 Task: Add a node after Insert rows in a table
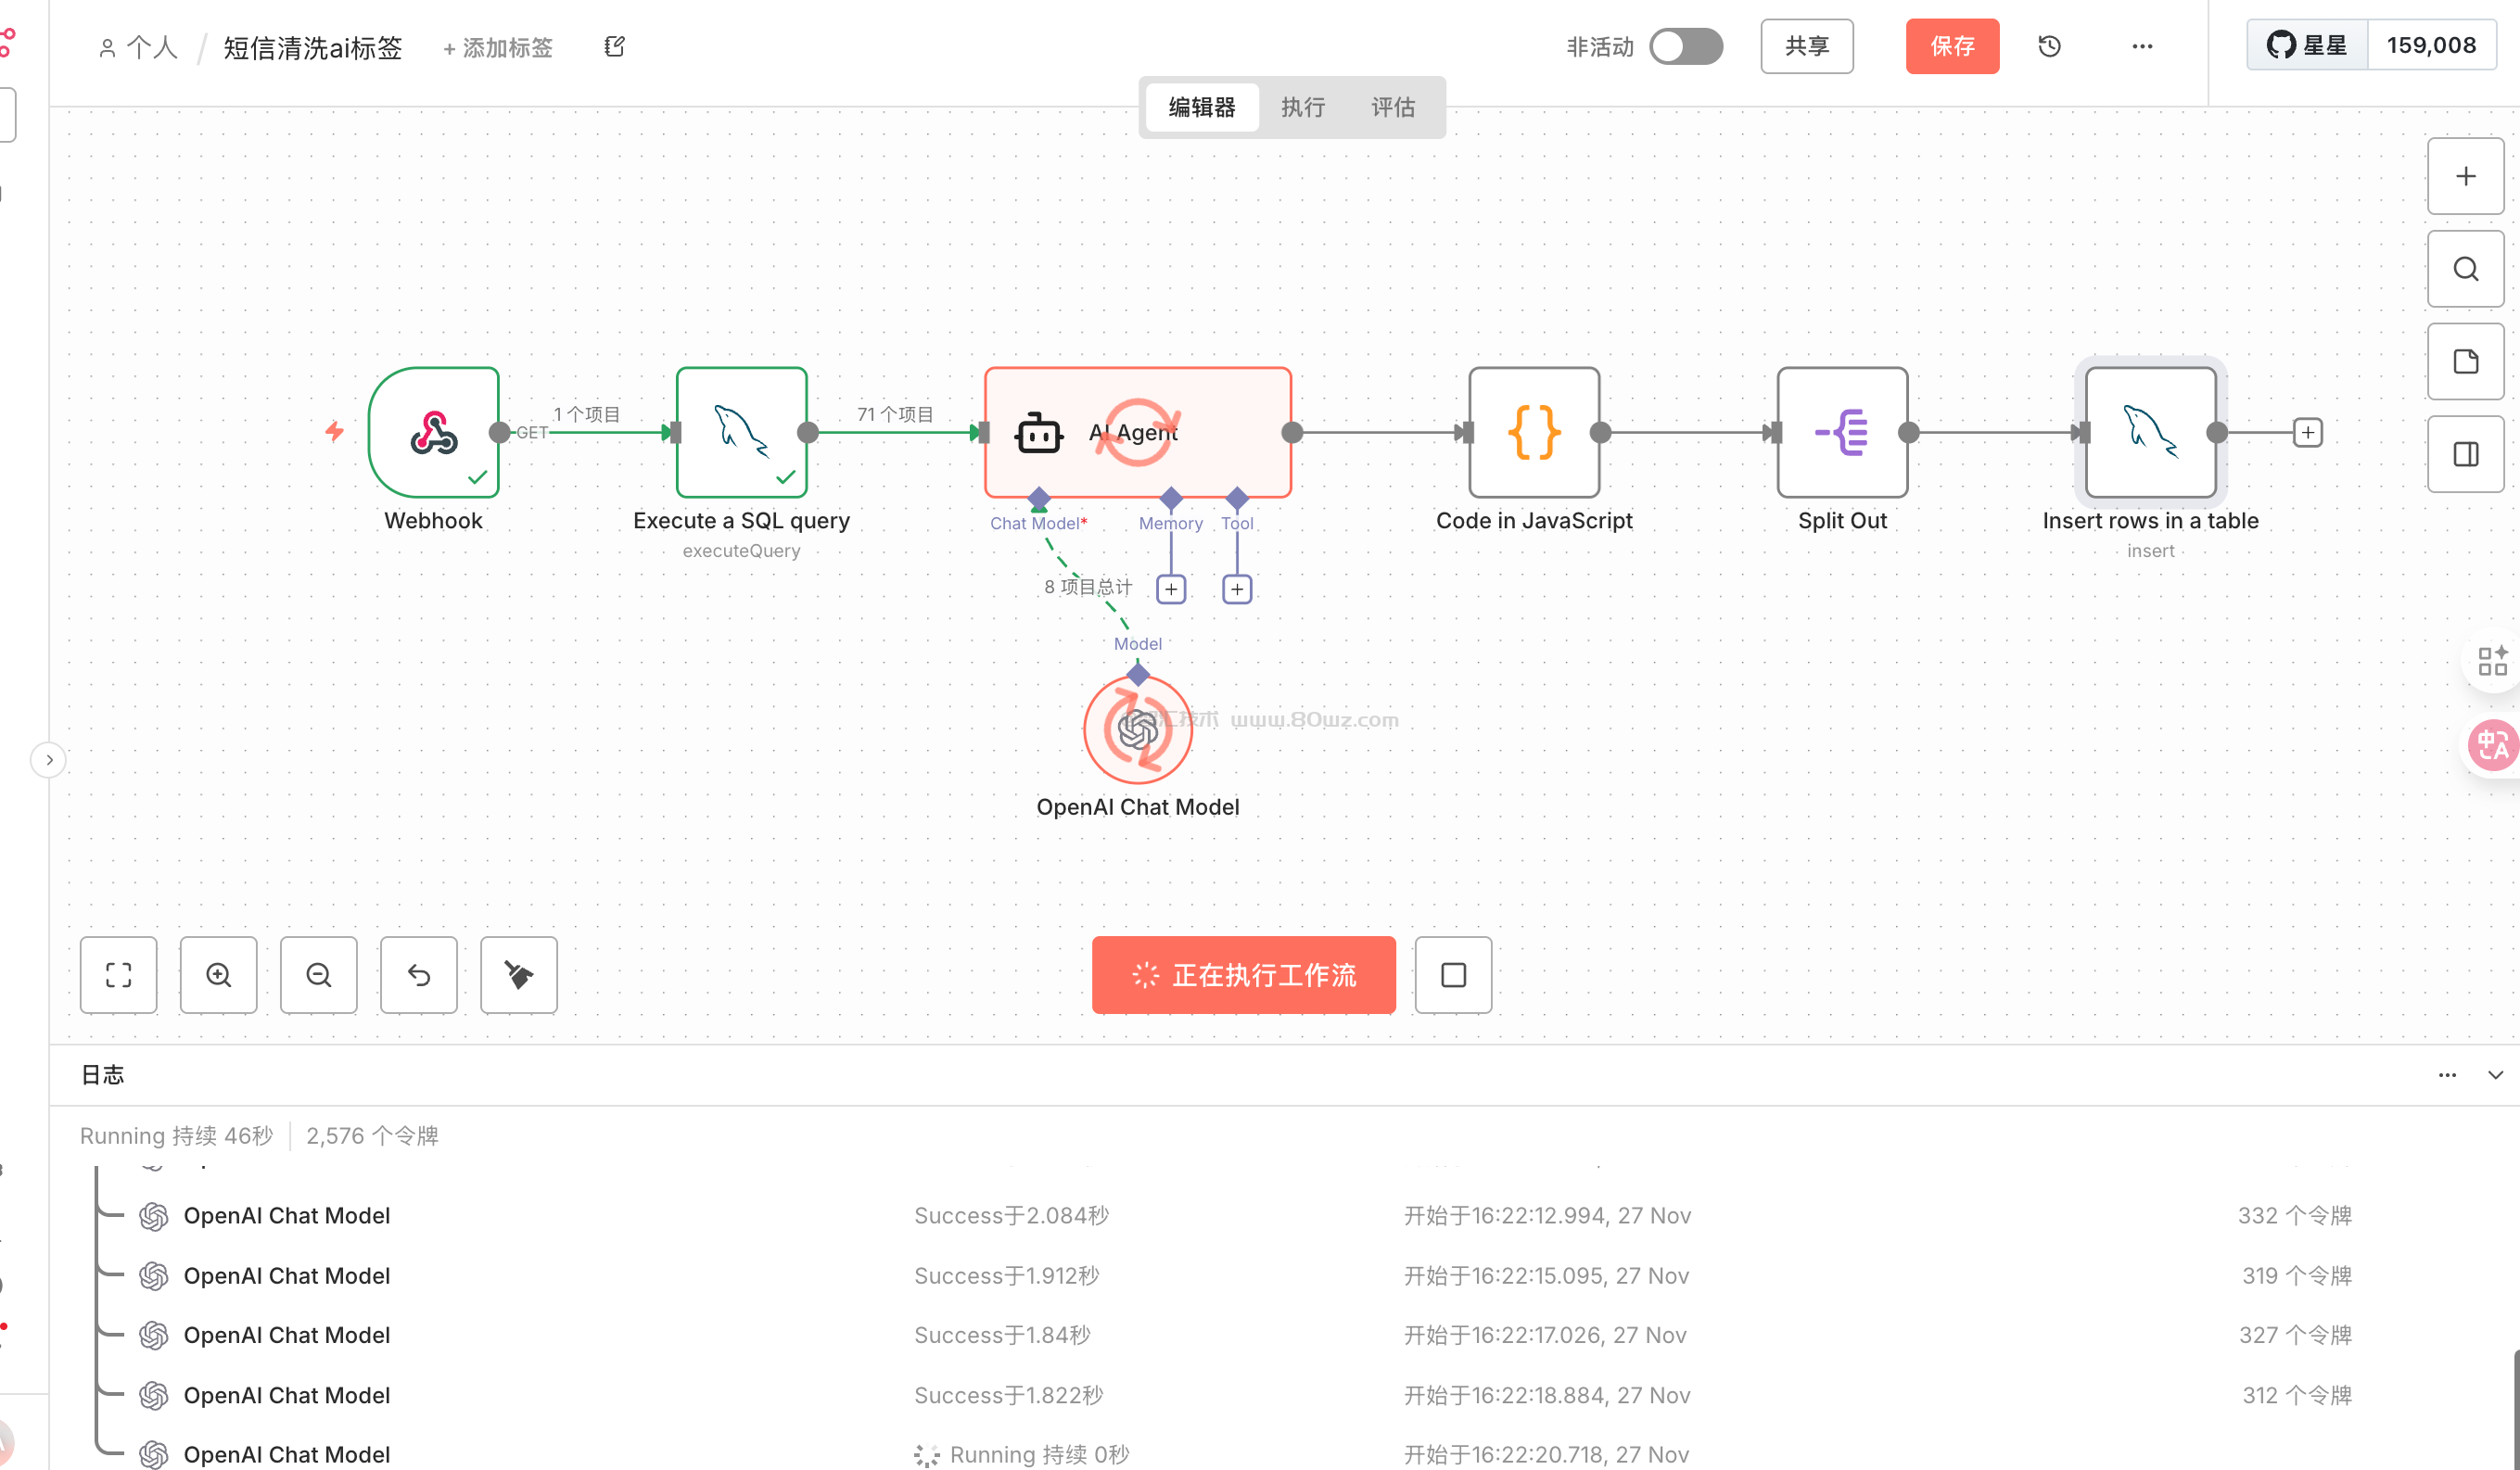tap(2307, 432)
